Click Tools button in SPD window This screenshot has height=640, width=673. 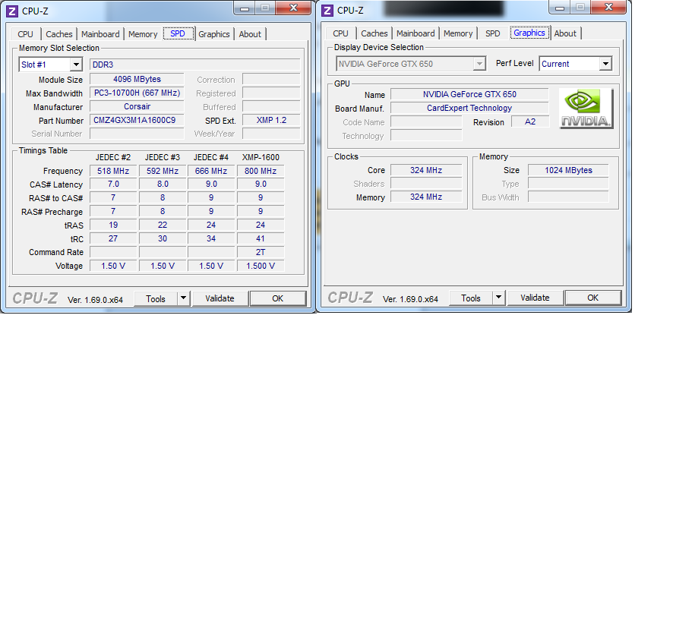[x=156, y=298]
